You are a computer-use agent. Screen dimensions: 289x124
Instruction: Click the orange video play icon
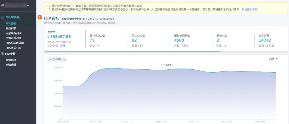click(x=40, y=17)
